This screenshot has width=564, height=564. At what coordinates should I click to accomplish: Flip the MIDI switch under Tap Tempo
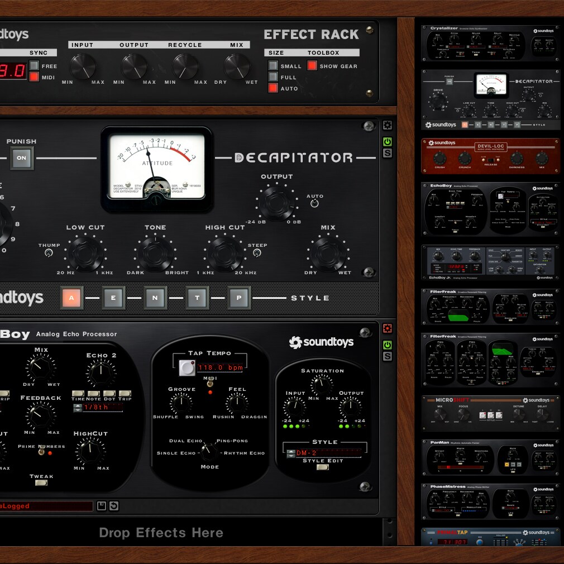click(x=210, y=382)
